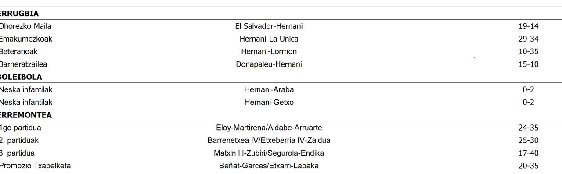The height and width of the screenshot is (174, 562).
Task: Click the 29-34 result
Action: click(528, 39)
